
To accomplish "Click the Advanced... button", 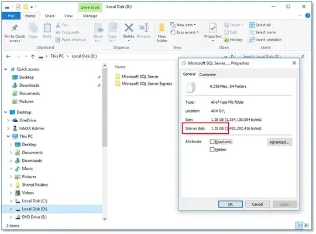I will click(280, 142).
